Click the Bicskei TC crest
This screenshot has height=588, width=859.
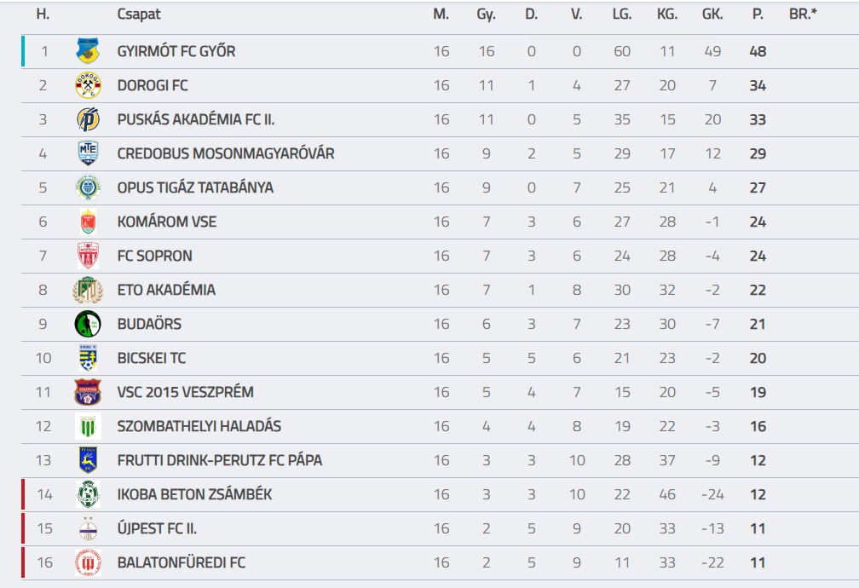[88, 358]
